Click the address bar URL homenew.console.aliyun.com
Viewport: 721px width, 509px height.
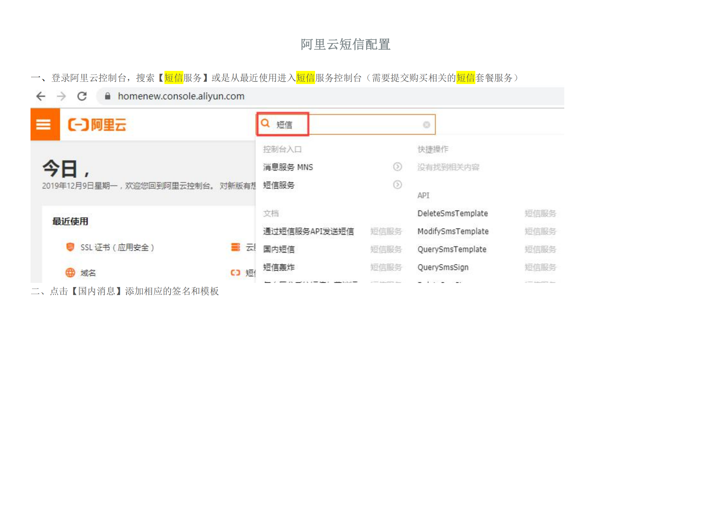(x=181, y=96)
